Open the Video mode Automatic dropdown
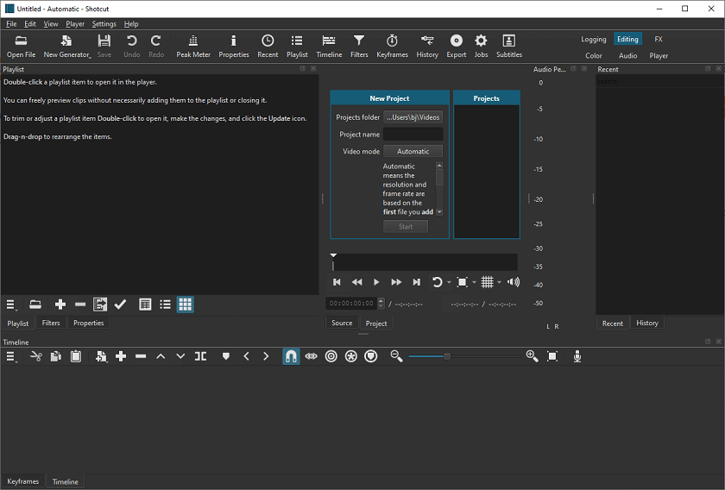 (x=413, y=151)
